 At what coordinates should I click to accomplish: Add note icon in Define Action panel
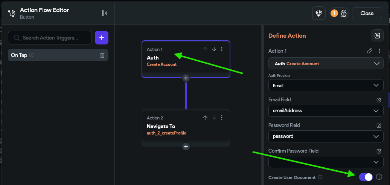(x=378, y=35)
